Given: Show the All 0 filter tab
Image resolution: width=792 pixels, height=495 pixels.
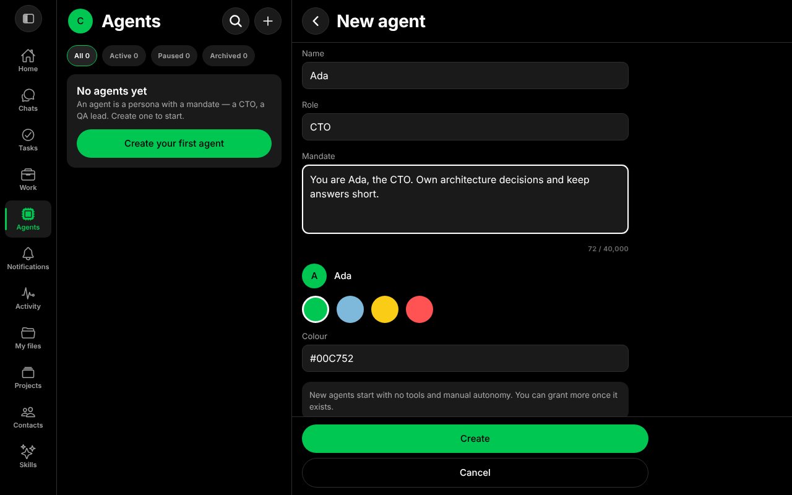Looking at the screenshot, I should tap(82, 56).
